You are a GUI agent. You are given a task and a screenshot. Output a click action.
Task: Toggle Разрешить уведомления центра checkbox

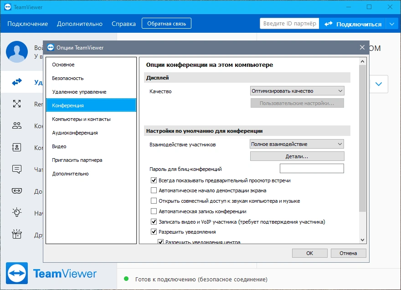(x=160, y=241)
